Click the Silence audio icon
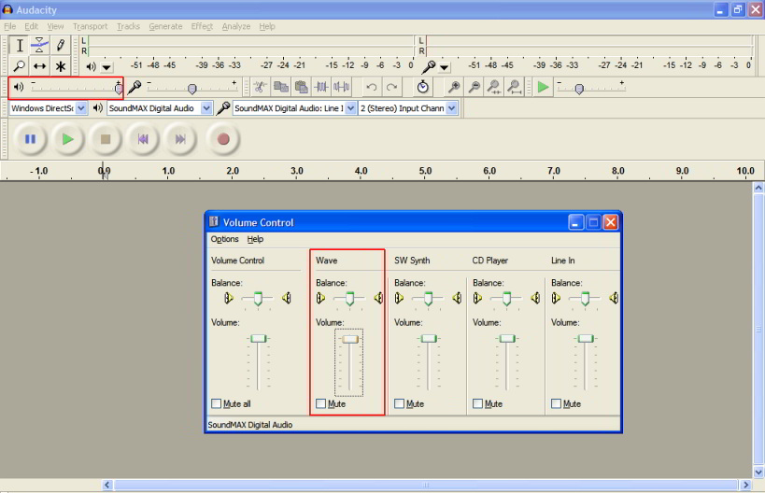Viewport: 765px width, 493px height. pyautogui.click(x=342, y=87)
